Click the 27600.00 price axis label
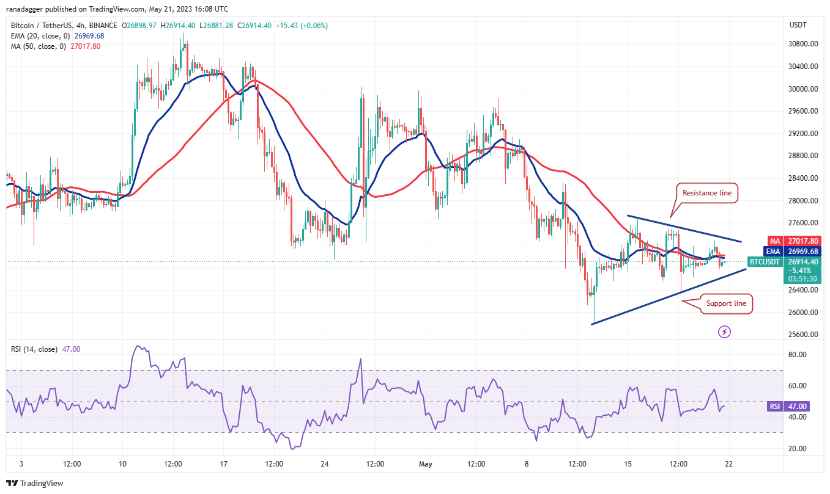Viewport: 830px width, 494px height. coord(802,223)
